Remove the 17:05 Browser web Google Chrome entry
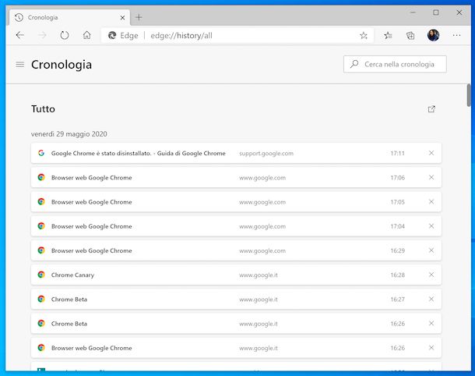This screenshot has height=376, width=475. (431, 201)
